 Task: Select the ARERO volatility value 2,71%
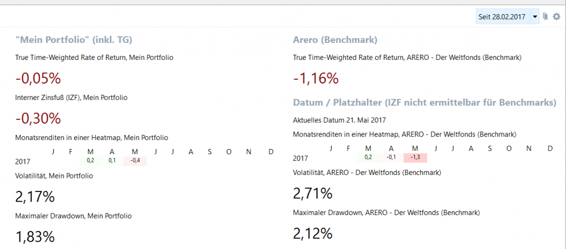[x=312, y=193]
